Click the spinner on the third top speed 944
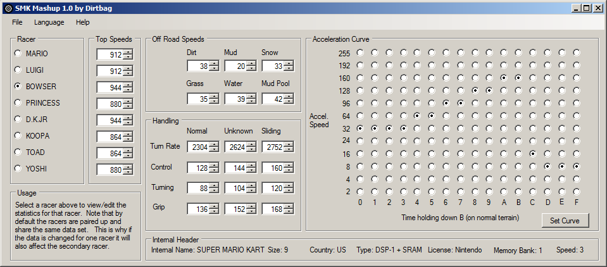This screenshot has height=267, width=607. point(128,88)
